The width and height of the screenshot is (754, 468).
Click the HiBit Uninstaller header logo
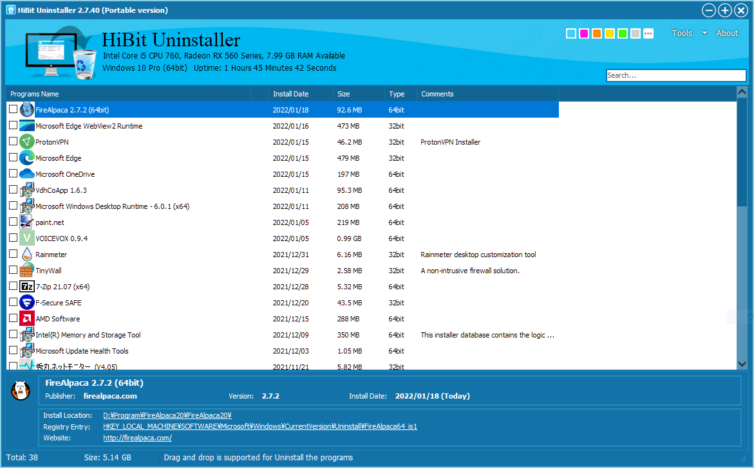(60, 53)
